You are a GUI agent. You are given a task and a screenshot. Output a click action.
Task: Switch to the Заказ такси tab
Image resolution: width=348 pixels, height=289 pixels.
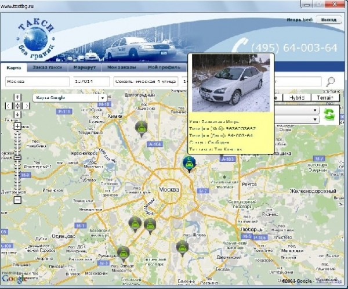tap(48, 67)
